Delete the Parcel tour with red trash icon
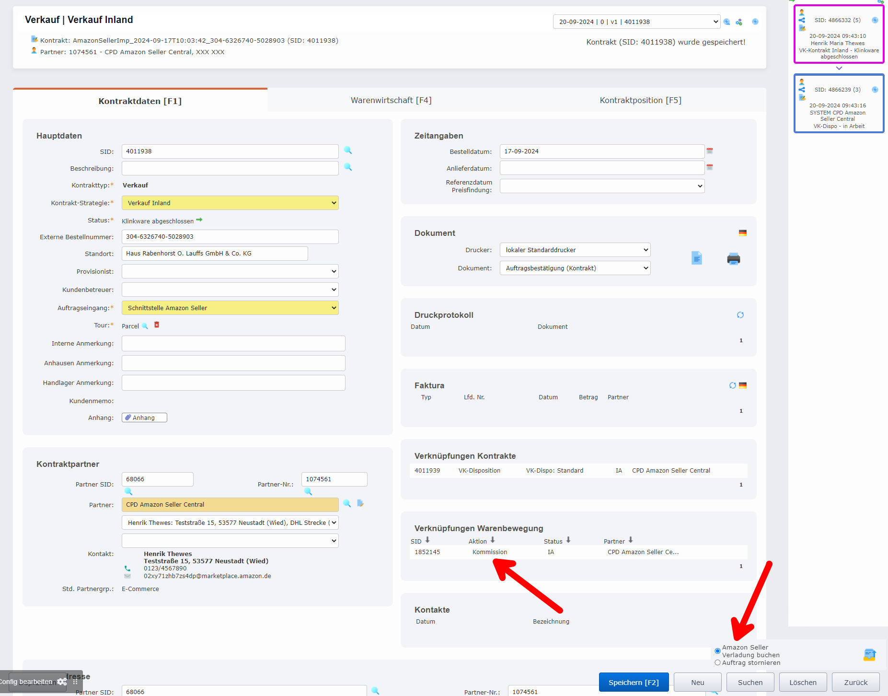The image size is (888, 696). (x=157, y=325)
